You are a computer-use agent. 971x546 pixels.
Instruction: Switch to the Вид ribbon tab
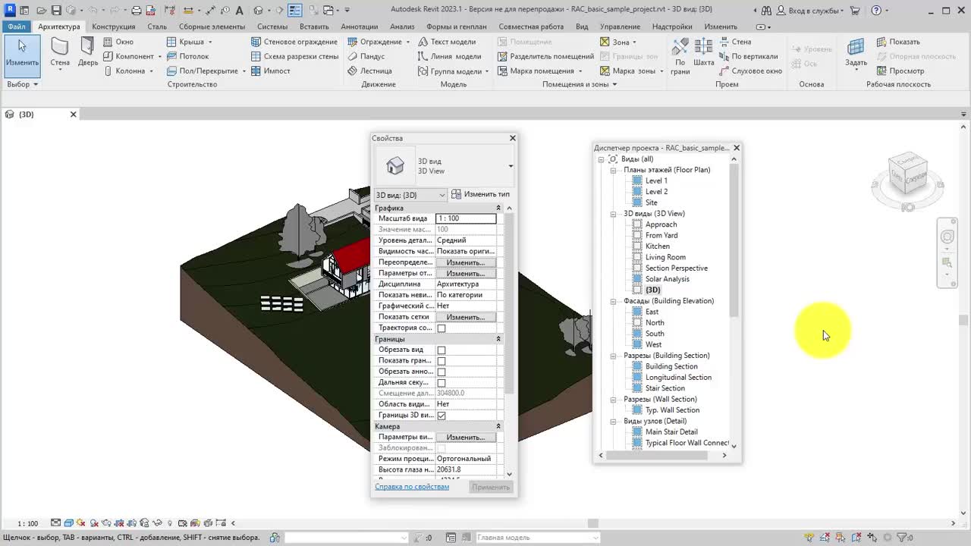[582, 27]
